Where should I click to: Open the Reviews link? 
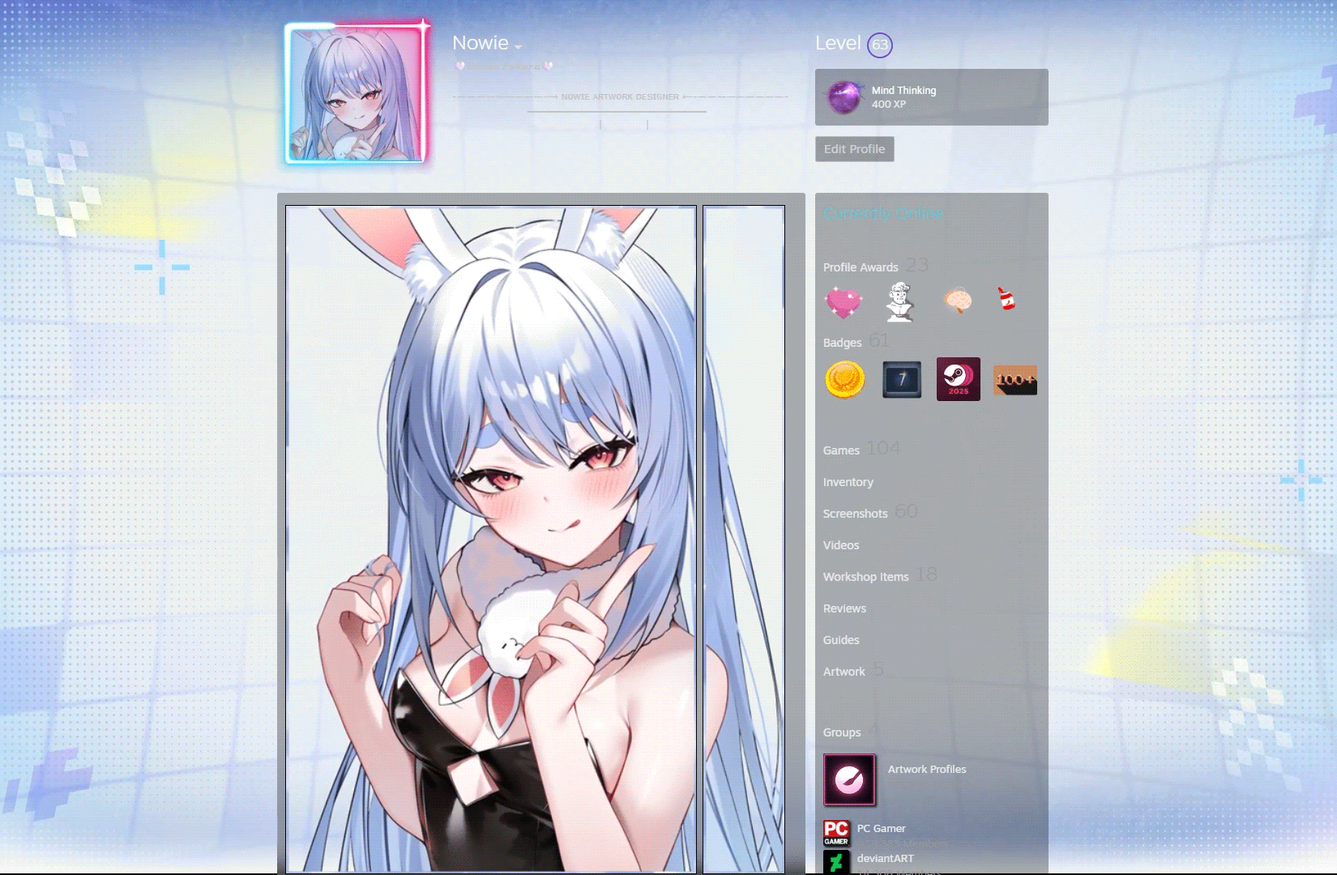point(844,608)
